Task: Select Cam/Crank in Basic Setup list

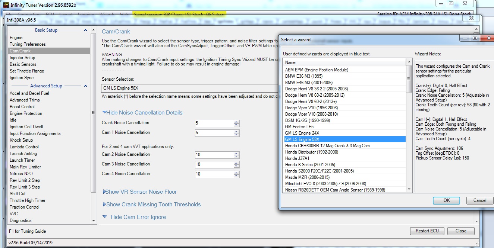Action: click(x=49, y=51)
